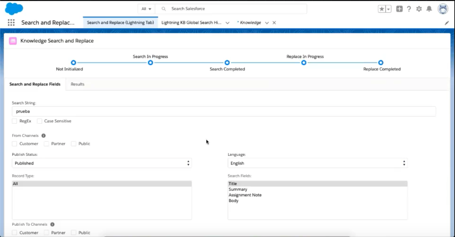Viewport: 455px width, 237px height.
Task: Switch to the Results tab
Action: click(77, 84)
